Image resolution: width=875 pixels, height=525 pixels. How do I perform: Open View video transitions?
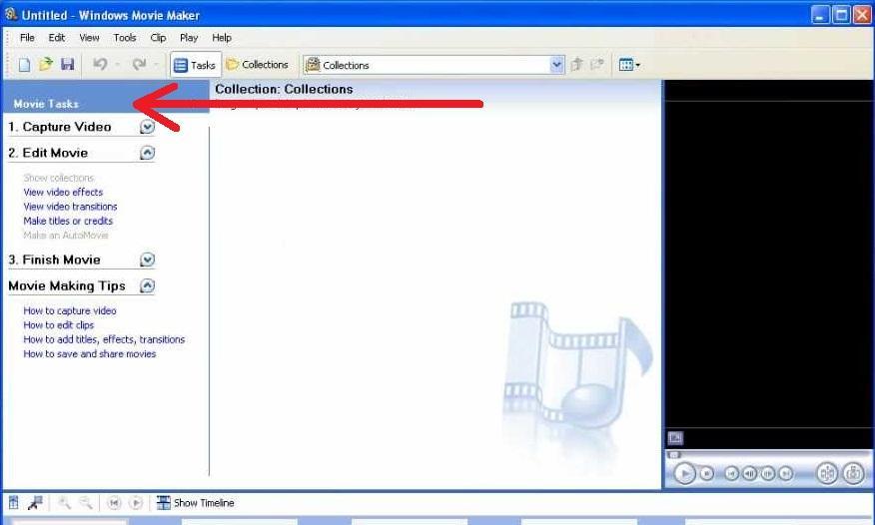click(x=70, y=207)
